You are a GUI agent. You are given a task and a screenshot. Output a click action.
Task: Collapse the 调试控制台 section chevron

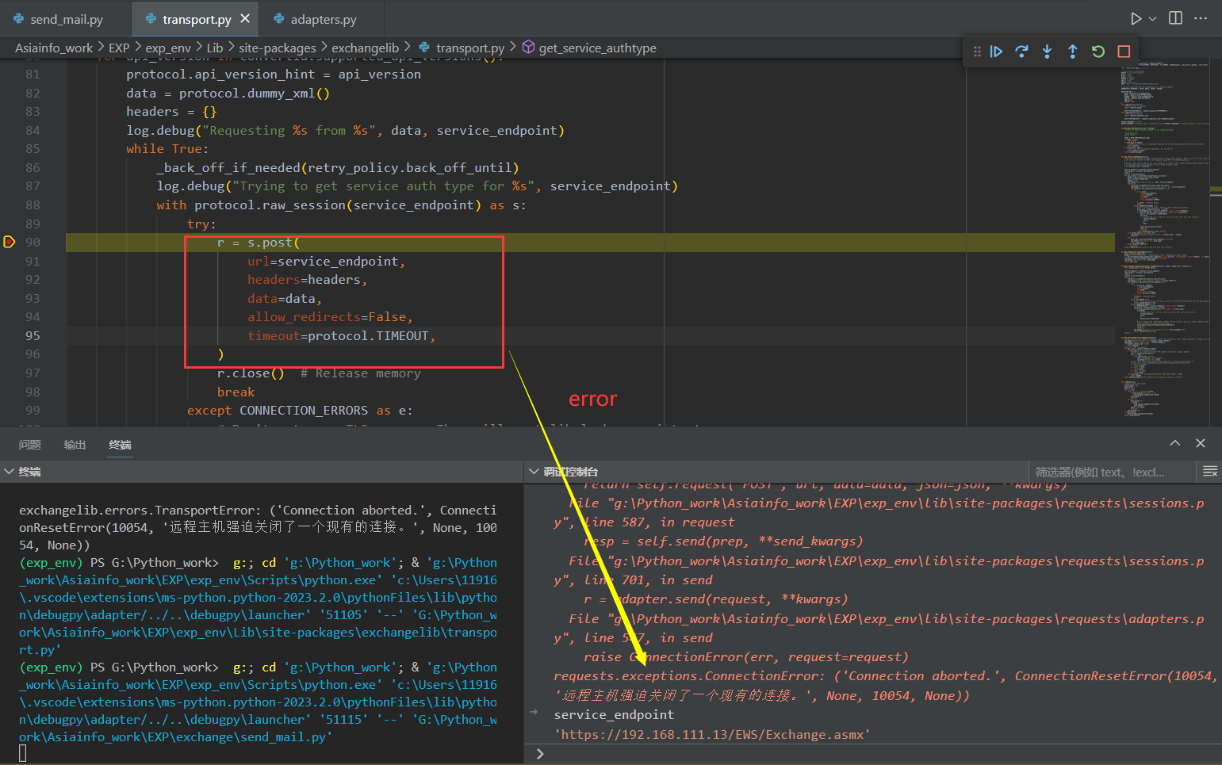[533, 471]
